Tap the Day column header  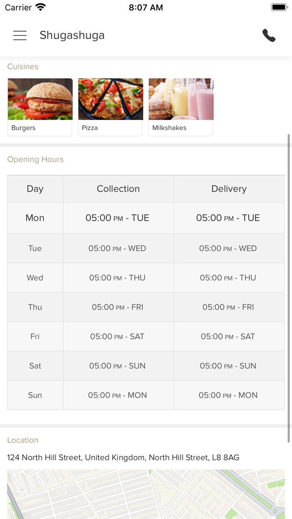[35, 189]
